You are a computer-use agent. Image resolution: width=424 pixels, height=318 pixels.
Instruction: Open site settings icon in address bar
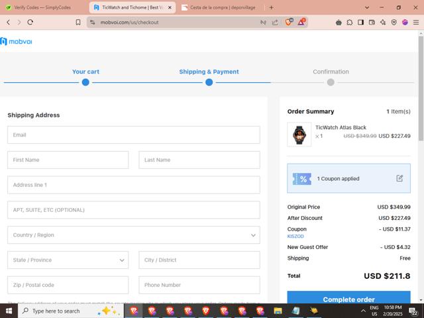click(x=93, y=23)
